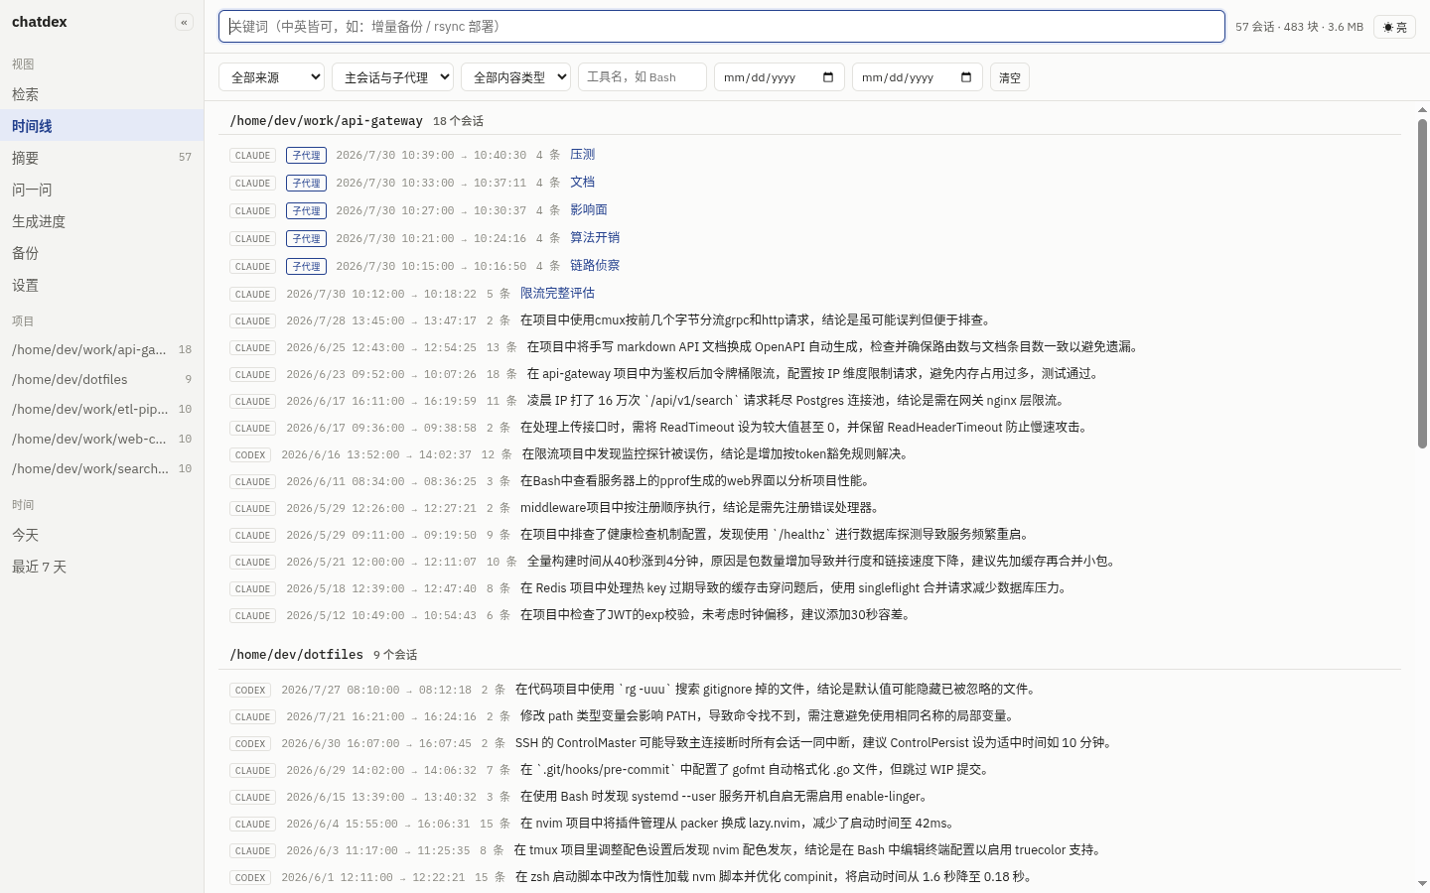Click the scrollbar up arrow
The image size is (1430, 893).
pyautogui.click(x=1422, y=110)
